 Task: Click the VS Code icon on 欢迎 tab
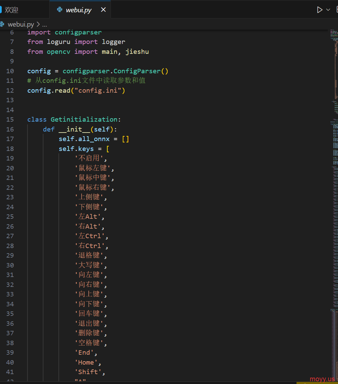tap(1, 10)
